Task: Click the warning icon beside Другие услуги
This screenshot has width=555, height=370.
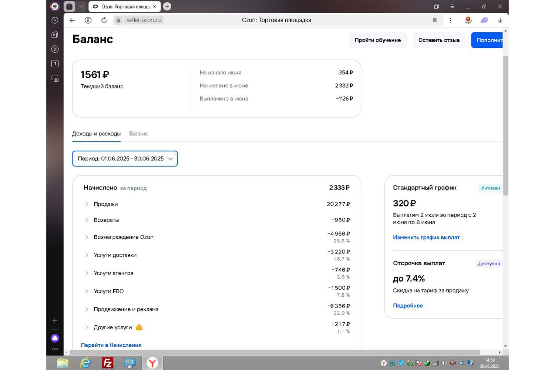Action: pyautogui.click(x=139, y=327)
